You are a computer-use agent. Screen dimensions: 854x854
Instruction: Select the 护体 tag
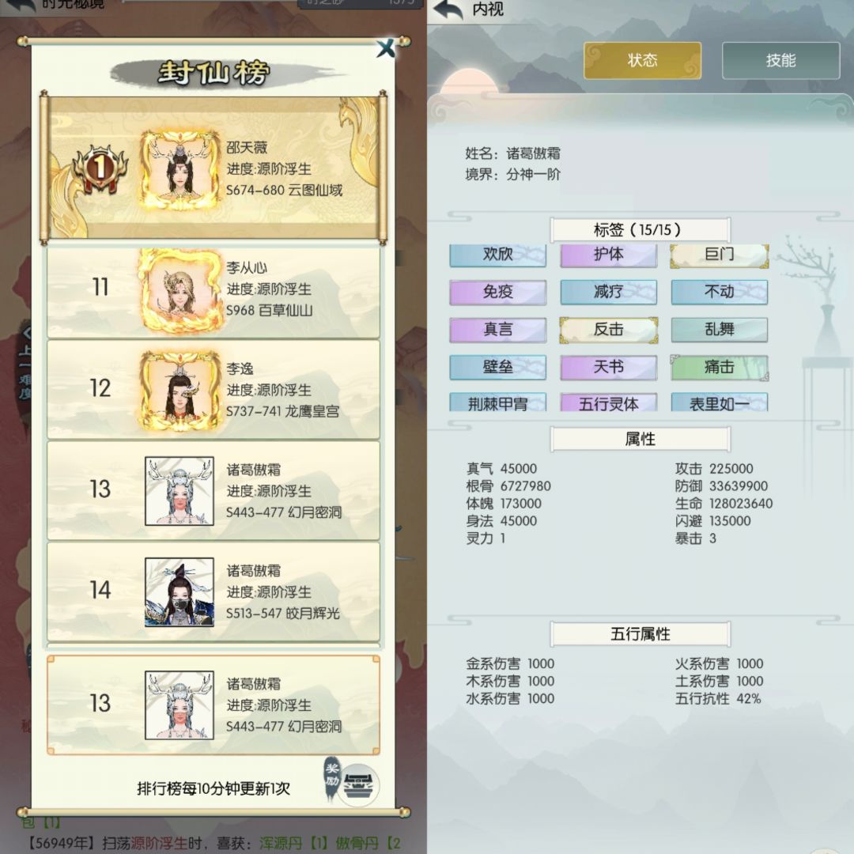pyautogui.click(x=608, y=255)
